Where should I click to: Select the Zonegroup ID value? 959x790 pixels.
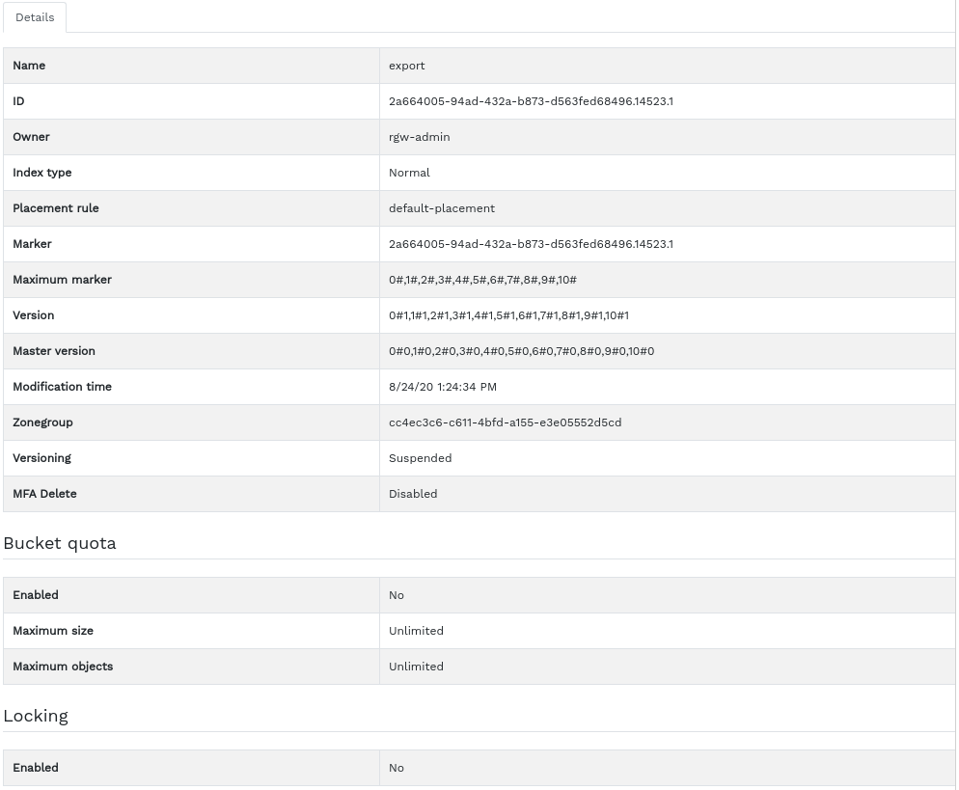point(505,422)
